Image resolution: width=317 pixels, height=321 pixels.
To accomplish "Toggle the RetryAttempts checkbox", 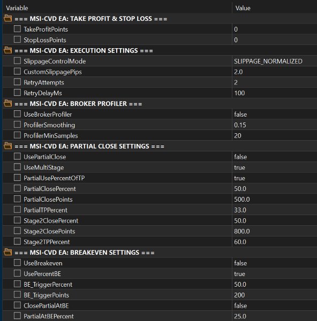I will click(17, 82).
